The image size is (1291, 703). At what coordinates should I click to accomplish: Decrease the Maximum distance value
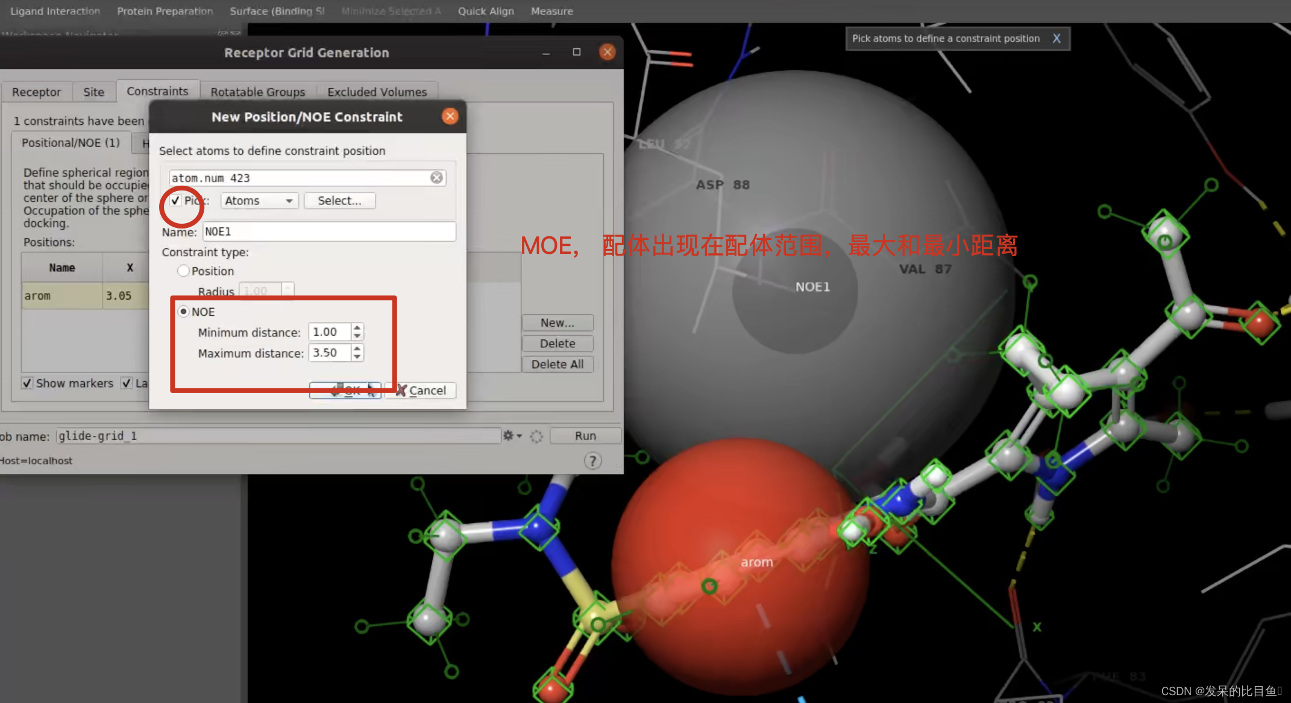(x=357, y=357)
